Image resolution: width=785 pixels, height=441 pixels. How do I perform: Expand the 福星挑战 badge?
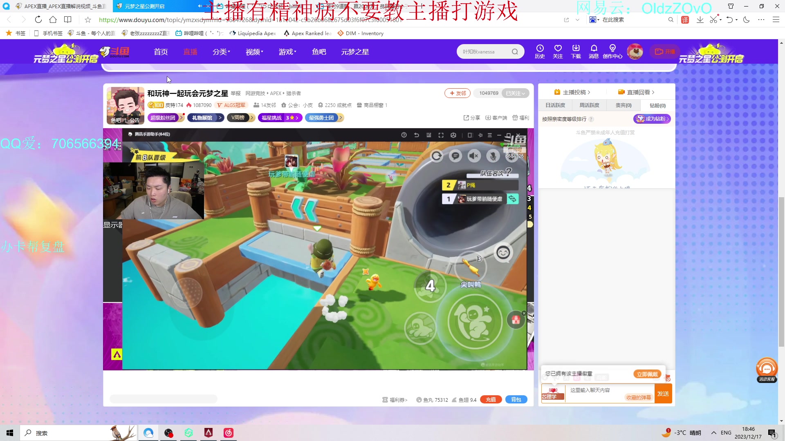(x=280, y=118)
